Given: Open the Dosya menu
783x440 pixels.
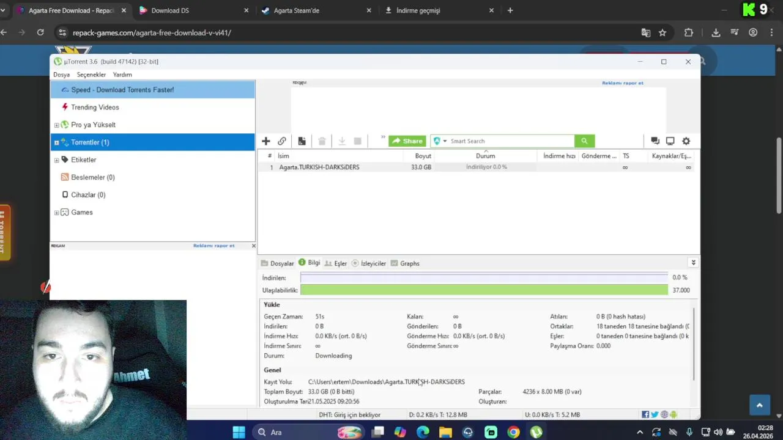Looking at the screenshot, I should (x=61, y=75).
